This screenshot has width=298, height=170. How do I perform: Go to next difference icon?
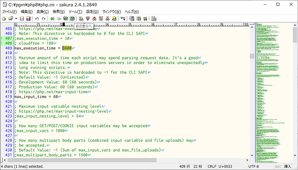(x=66, y=19)
